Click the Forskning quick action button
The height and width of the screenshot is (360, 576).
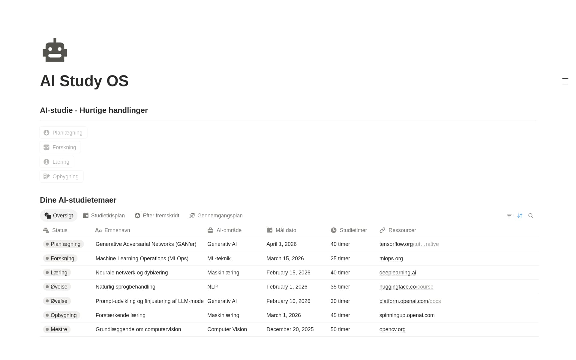point(60,147)
